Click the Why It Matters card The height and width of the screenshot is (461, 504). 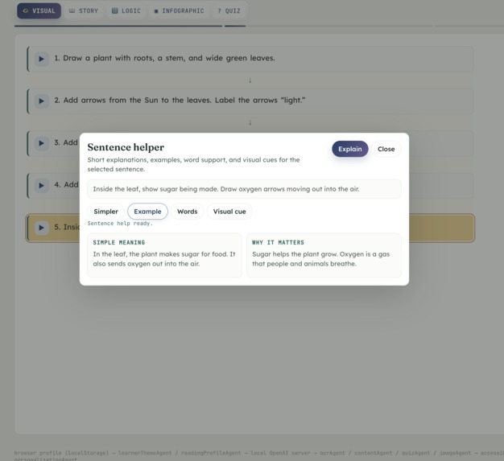[324, 255]
